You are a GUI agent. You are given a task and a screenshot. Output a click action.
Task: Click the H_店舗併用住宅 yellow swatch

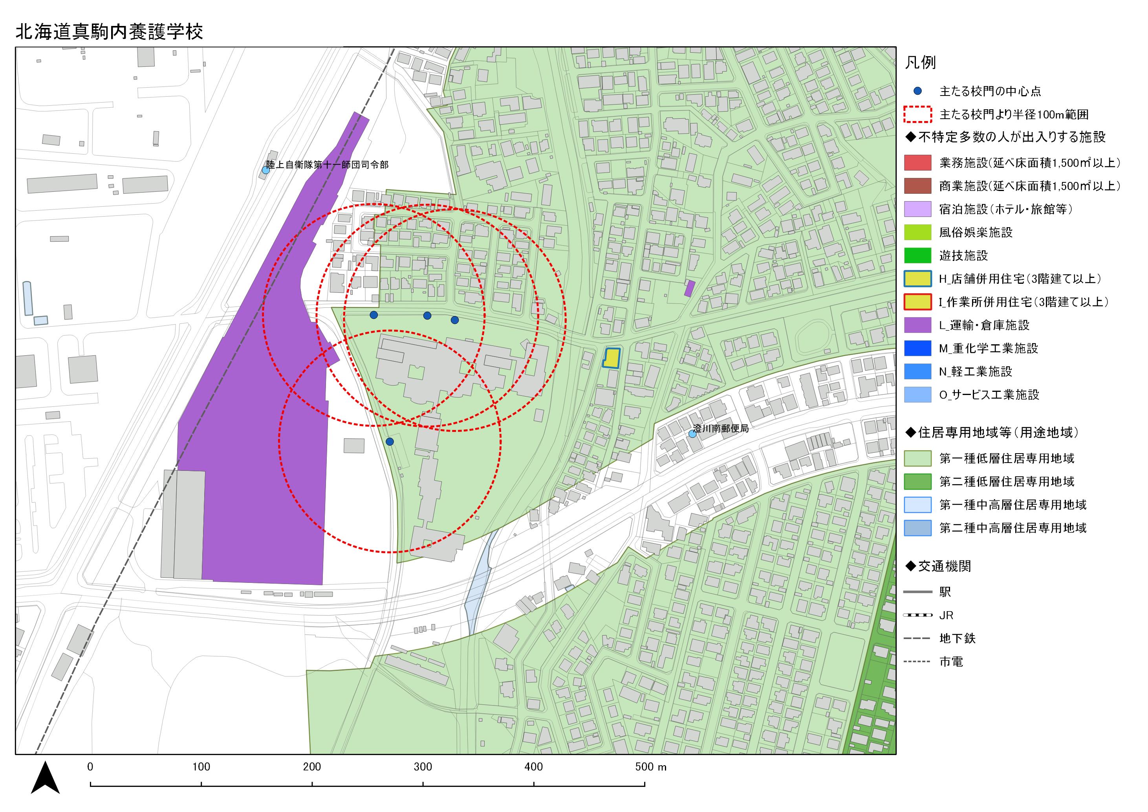click(917, 279)
